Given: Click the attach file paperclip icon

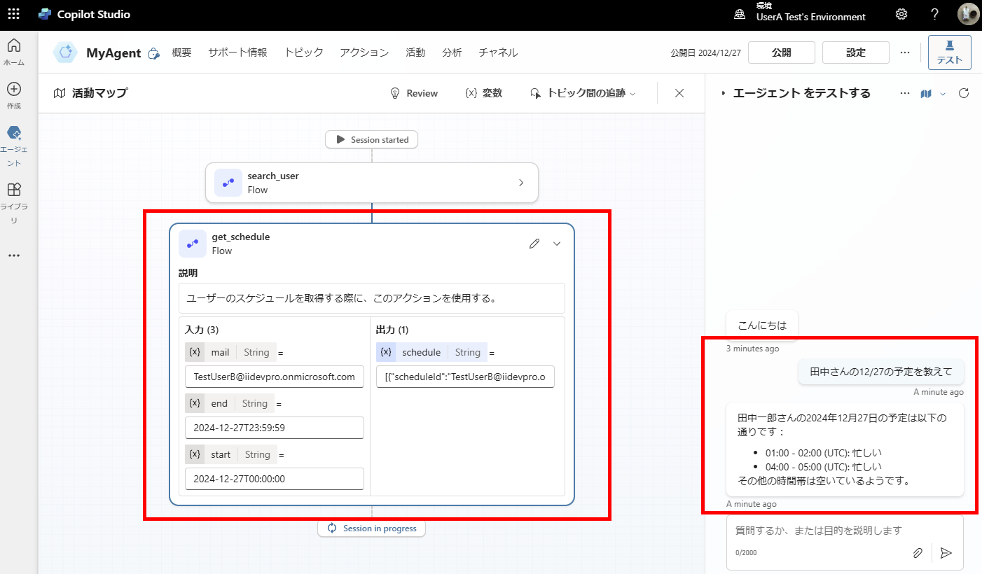Looking at the screenshot, I should 918,553.
